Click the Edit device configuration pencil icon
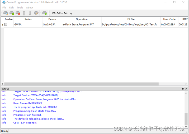The image size is (189, 134). [x=36, y=13]
